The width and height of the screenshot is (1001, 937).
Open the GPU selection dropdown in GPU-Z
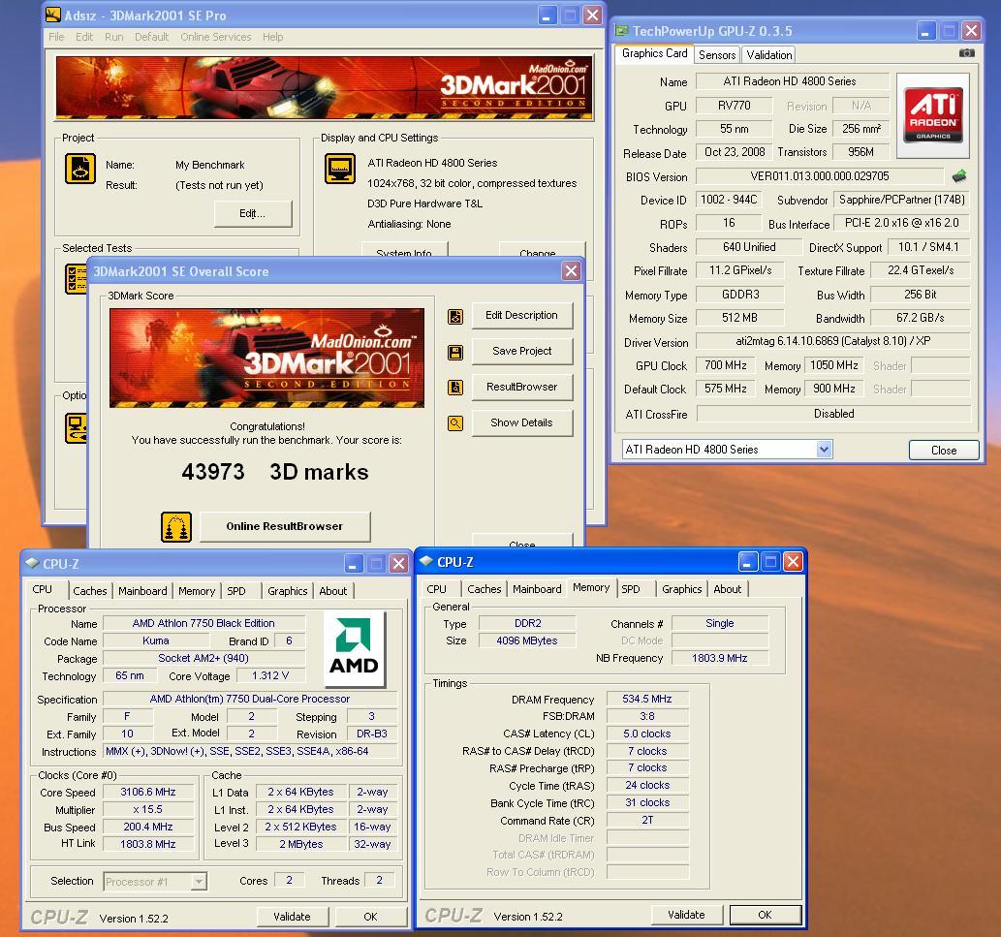coord(824,449)
